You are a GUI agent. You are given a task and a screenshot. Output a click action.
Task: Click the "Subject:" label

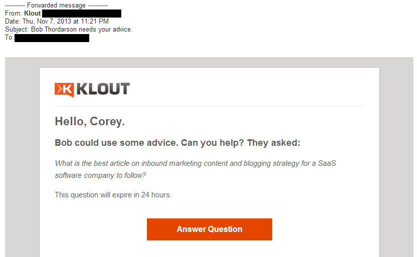click(17, 30)
